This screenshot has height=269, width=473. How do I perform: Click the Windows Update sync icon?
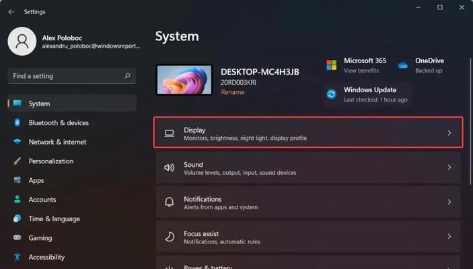[331, 94]
